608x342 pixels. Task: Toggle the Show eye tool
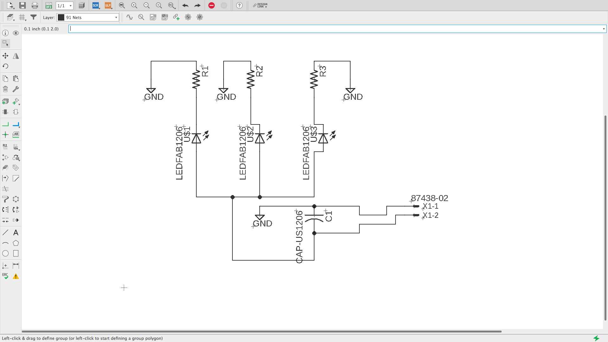16,33
